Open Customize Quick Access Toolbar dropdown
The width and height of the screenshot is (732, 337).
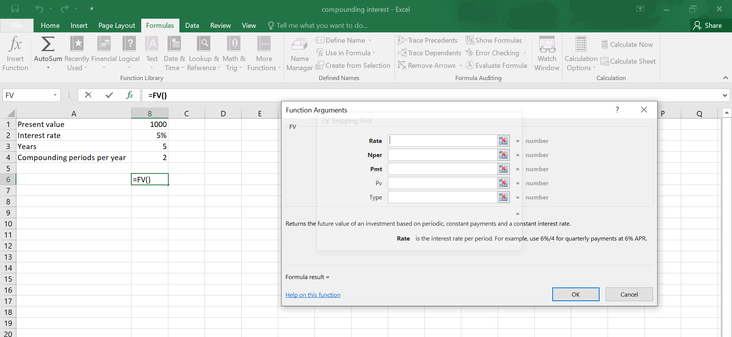point(92,8)
